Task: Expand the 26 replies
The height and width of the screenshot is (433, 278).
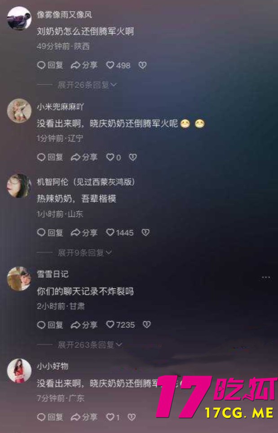Action: [x=87, y=85]
